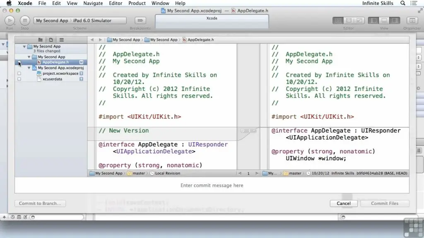Open the File menu

click(42, 3)
